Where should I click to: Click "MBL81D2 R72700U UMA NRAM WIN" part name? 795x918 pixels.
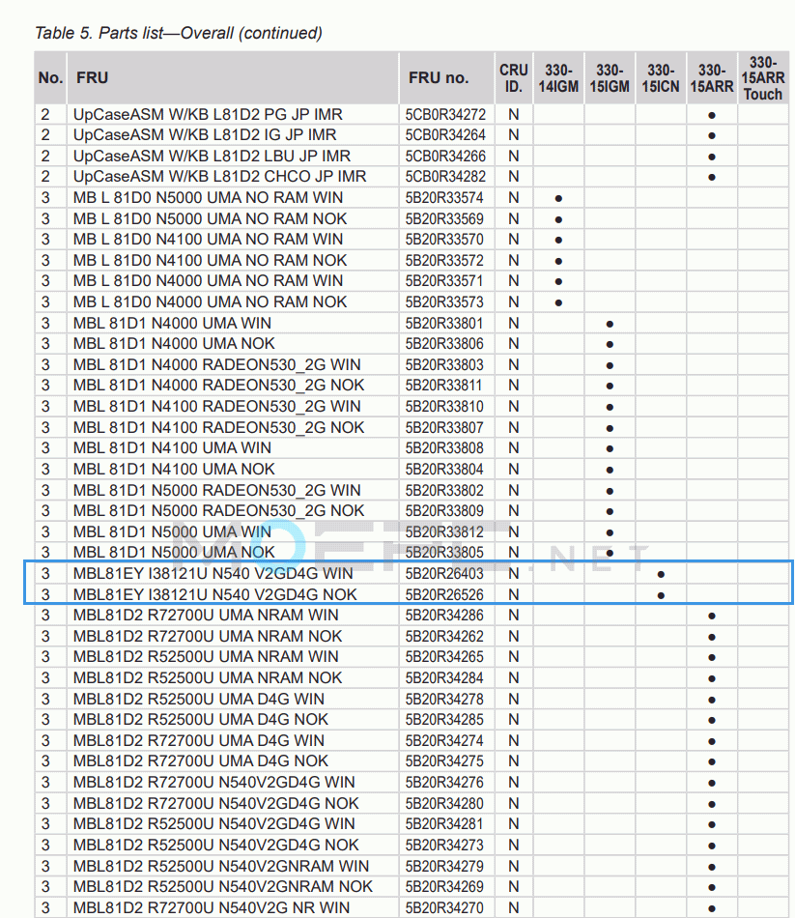(x=206, y=616)
